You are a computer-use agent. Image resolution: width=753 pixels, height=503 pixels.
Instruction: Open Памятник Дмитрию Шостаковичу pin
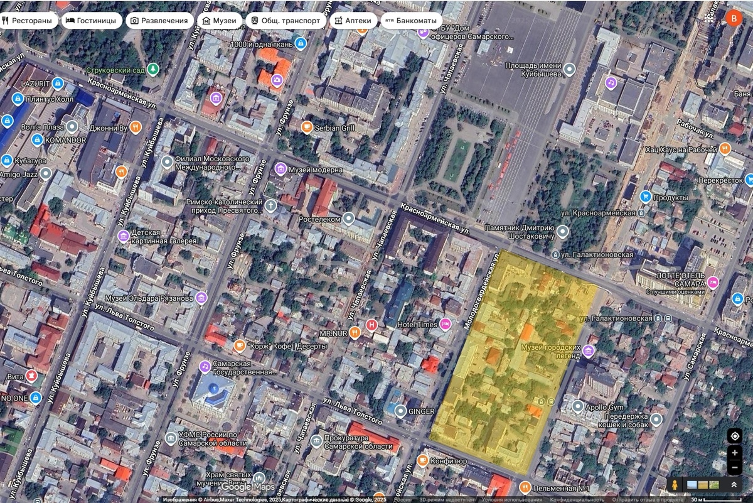563,232
